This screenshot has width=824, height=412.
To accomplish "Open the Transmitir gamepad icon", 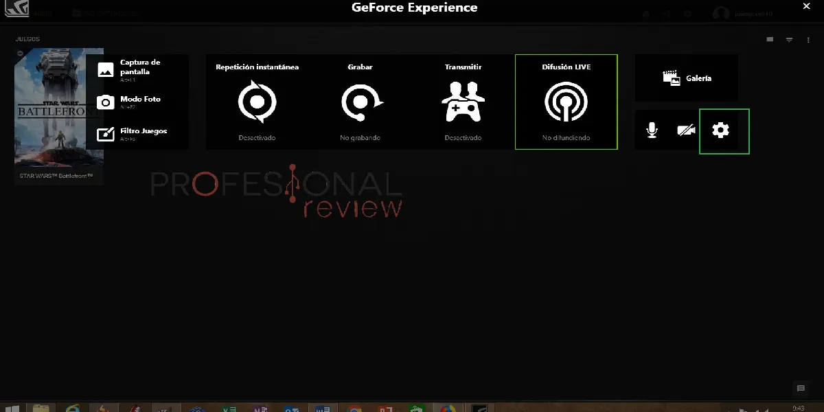I will 463,102.
